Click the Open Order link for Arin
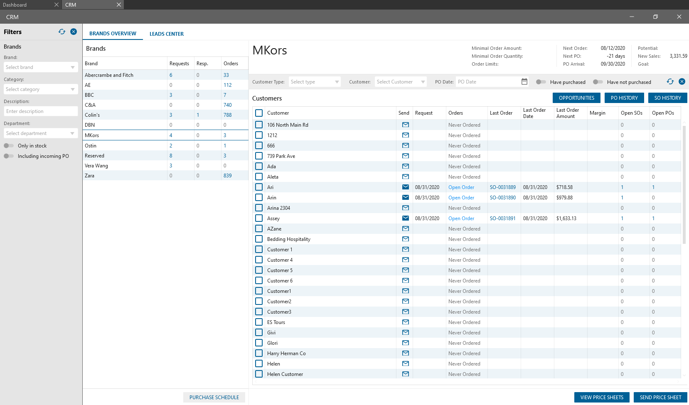The image size is (689, 405). pyautogui.click(x=461, y=198)
